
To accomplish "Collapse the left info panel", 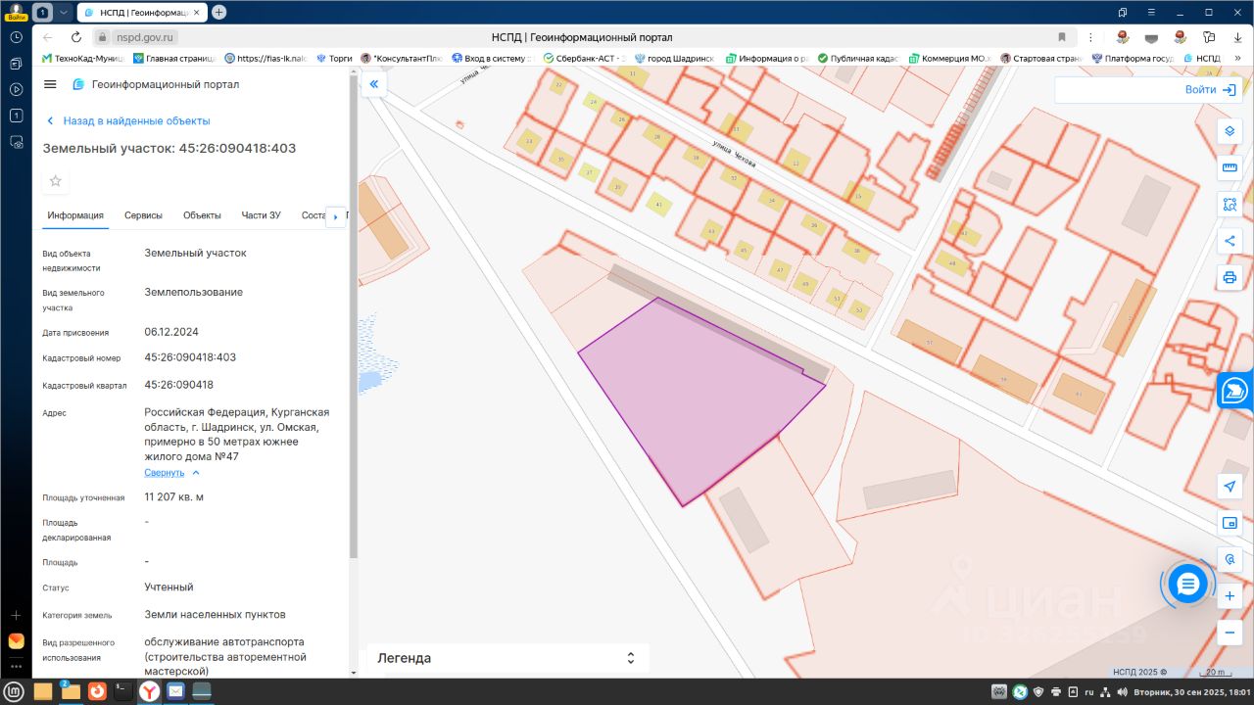I will click(373, 85).
